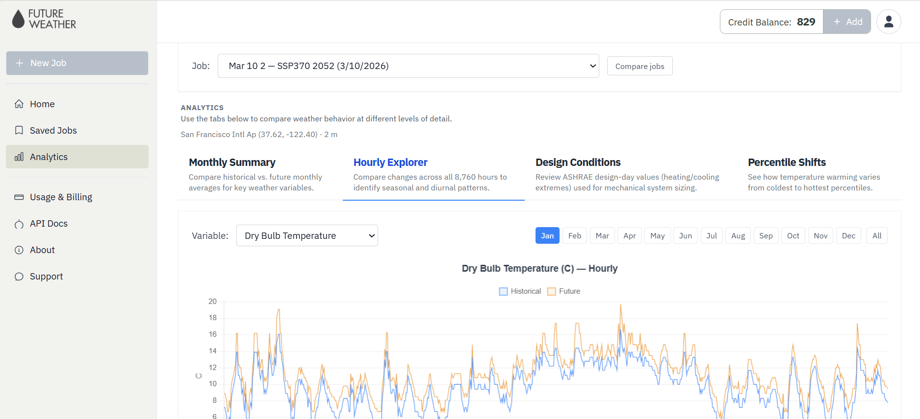Switch to the Design Conditions tab
Image resolution: width=920 pixels, height=419 pixels.
coord(631,174)
